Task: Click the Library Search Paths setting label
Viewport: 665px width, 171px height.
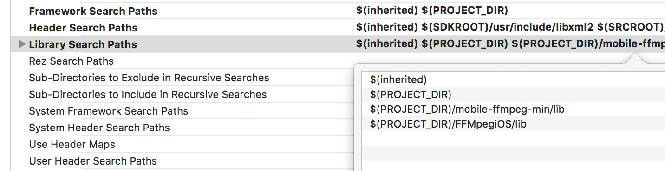Action: pos(83,44)
